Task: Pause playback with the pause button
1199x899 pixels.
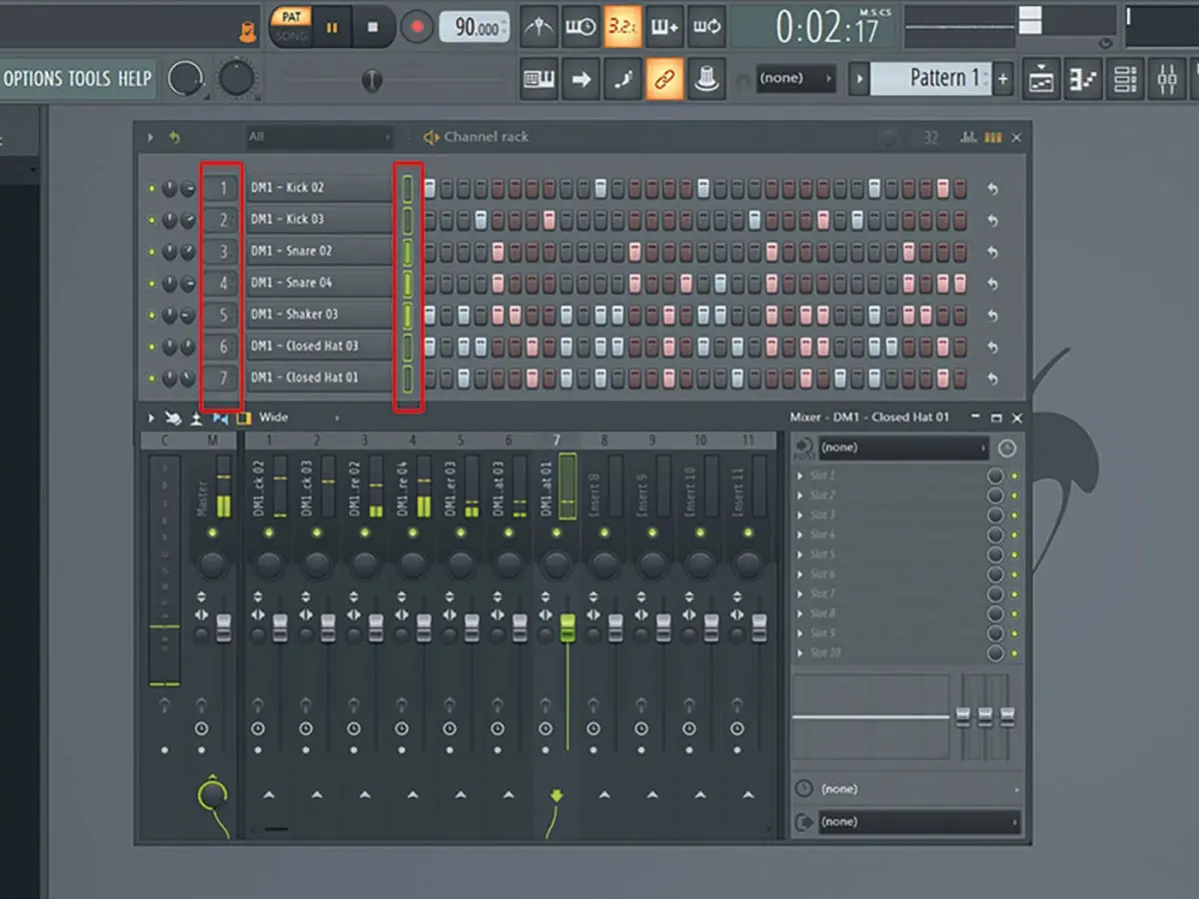Action: click(x=332, y=27)
